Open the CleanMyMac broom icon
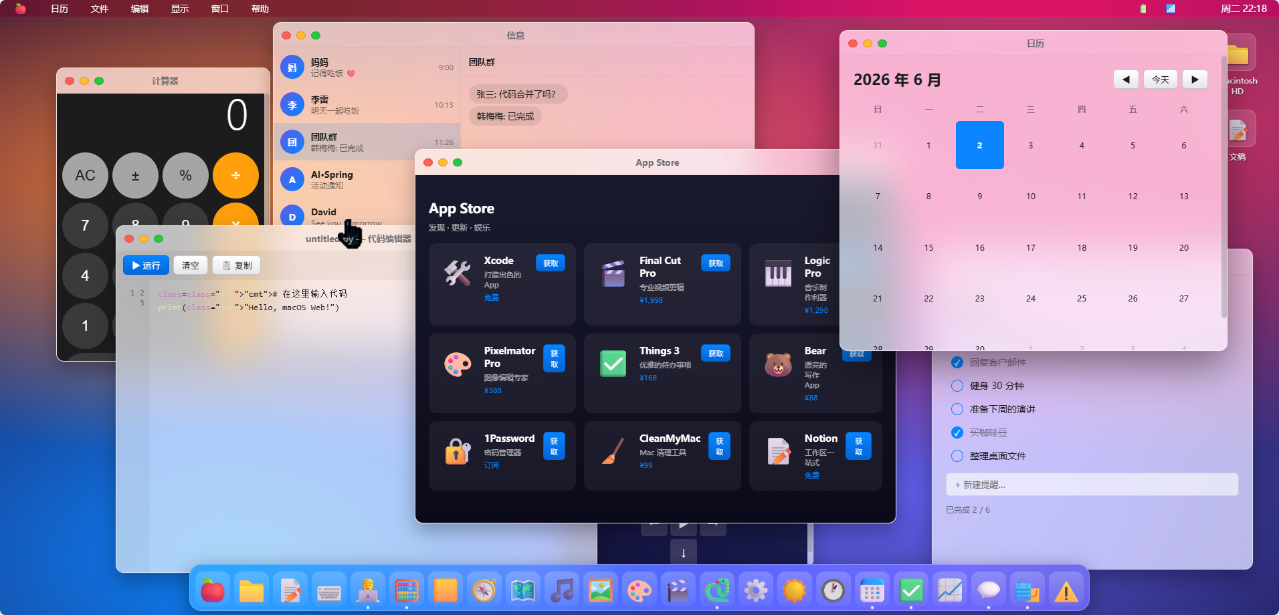The height and width of the screenshot is (615, 1279). pyautogui.click(x=613, y=451)
